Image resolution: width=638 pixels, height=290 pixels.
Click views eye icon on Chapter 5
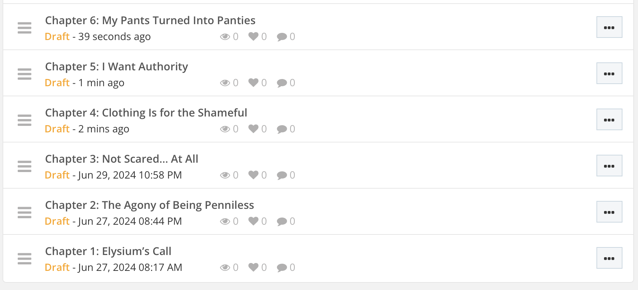225,83
